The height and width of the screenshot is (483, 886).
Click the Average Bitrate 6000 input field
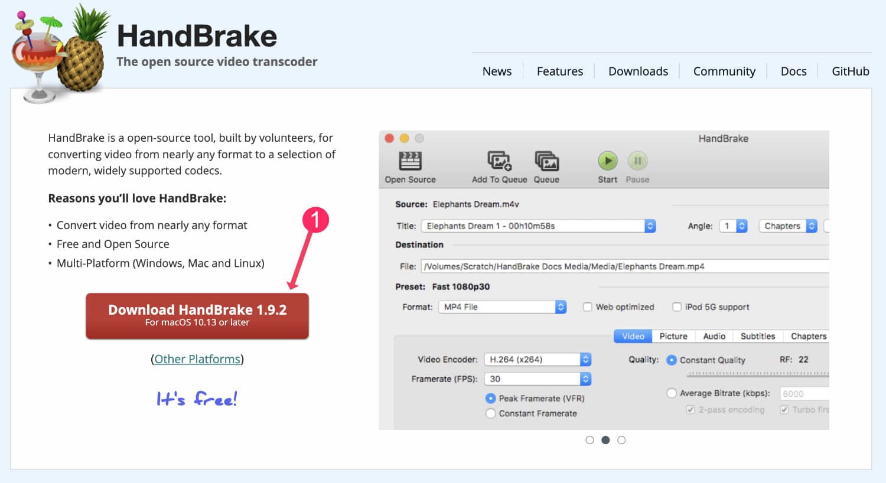pyautogui.click(x=804, y=394)
